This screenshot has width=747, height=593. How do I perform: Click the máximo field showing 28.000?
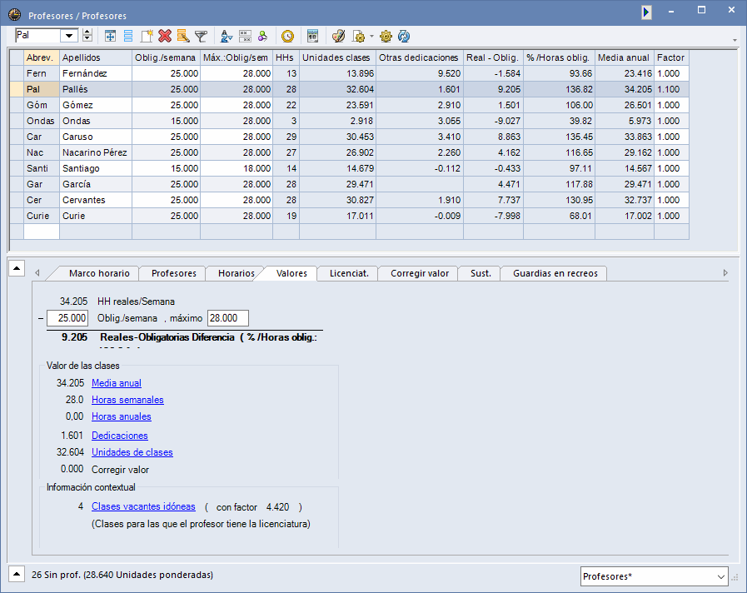coord(227,318)
